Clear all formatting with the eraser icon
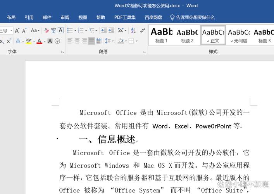The height and width of the screenshot is (194, 274). 47,30
